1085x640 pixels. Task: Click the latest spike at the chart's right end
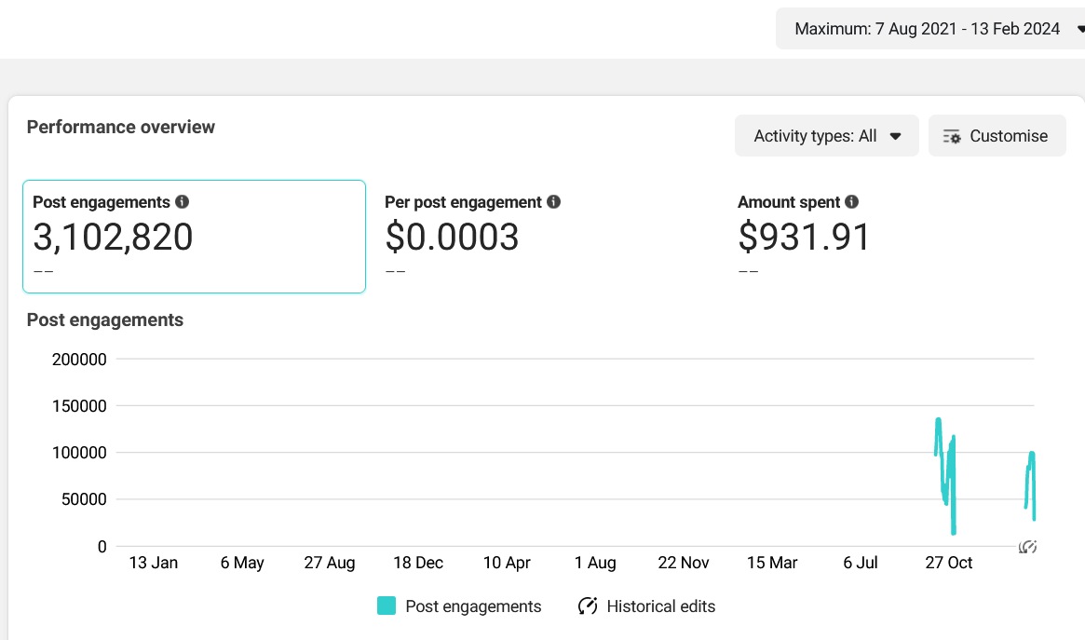[x=1031, y=455]
